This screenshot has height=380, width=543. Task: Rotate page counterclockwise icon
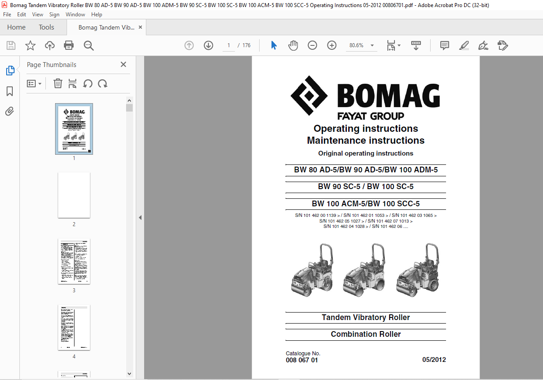point(88,83)
